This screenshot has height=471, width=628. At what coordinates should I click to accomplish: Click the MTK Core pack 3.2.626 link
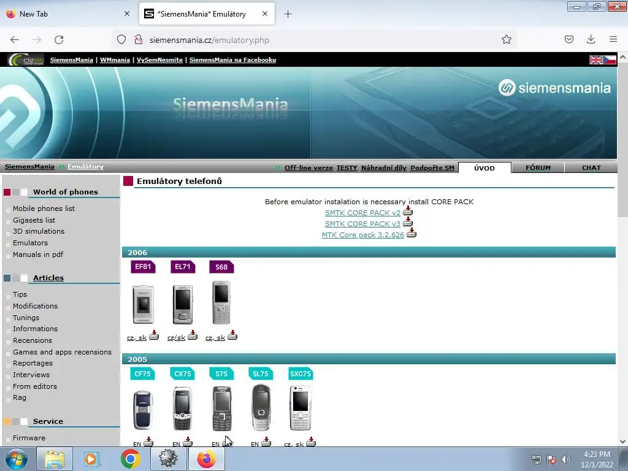[x=363, y=235]
